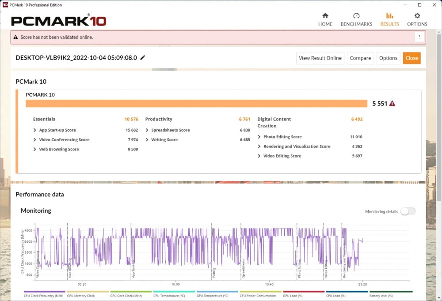Open the Benchmarks gauge icon

pyautogui.click(x=356, y=15)
